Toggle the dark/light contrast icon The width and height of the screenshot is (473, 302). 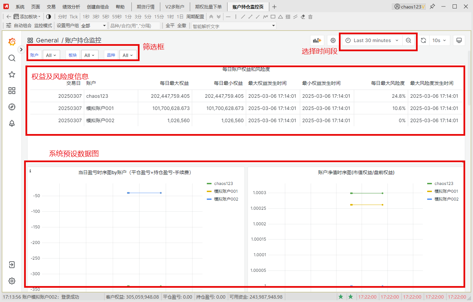[x=49, y=17]
